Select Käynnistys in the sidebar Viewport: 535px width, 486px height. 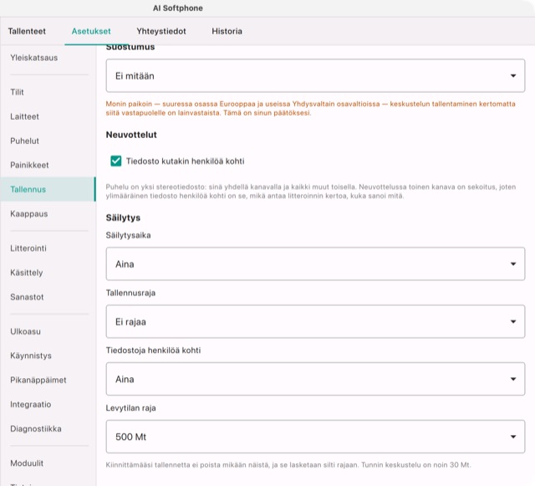coord(48,356)
